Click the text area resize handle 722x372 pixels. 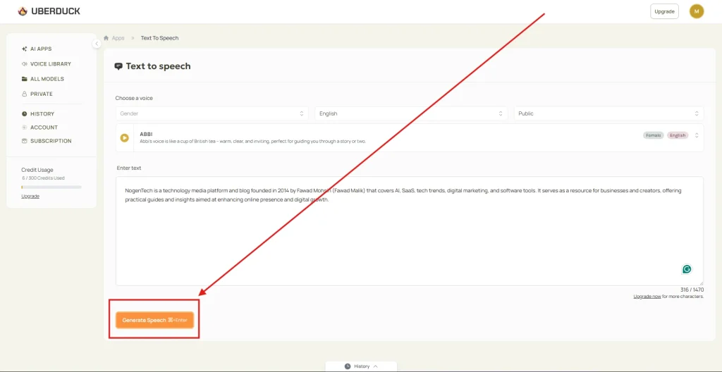tap(702, 283)
